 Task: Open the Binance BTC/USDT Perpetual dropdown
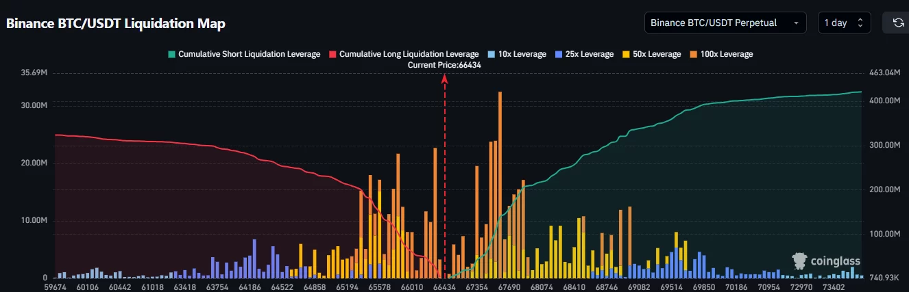point(725,23)
